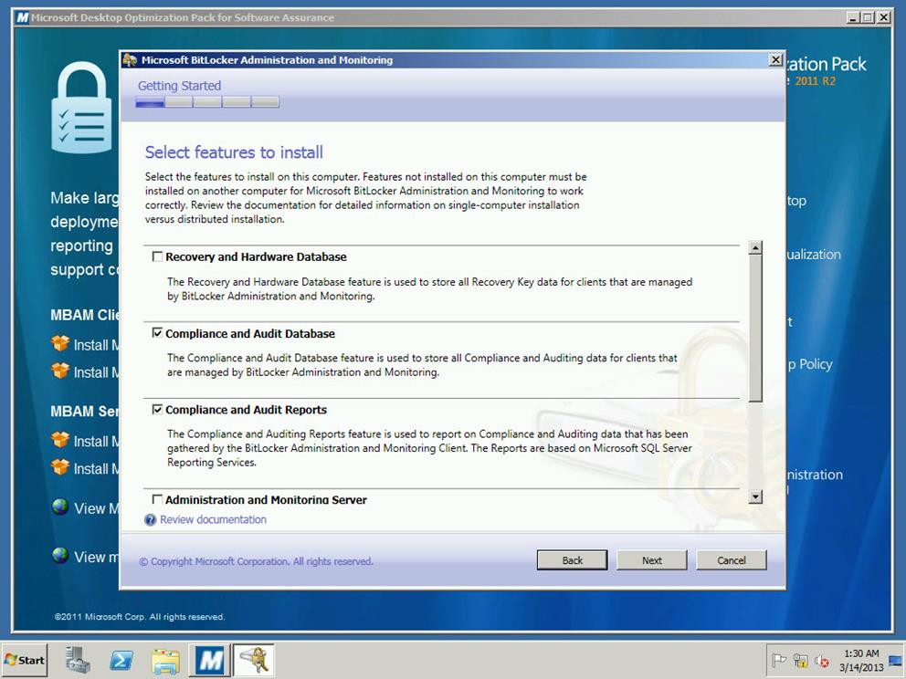Click the BitLocker dialog title bar keys icon
The width and height of the screenshot is (906, 679).
tap(130, 60)
